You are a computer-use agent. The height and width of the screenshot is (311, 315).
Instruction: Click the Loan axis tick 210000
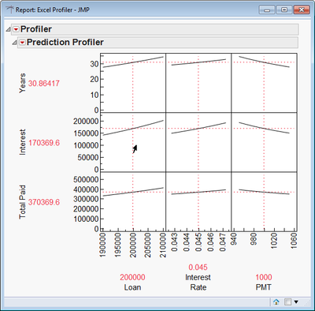(163, 245)
